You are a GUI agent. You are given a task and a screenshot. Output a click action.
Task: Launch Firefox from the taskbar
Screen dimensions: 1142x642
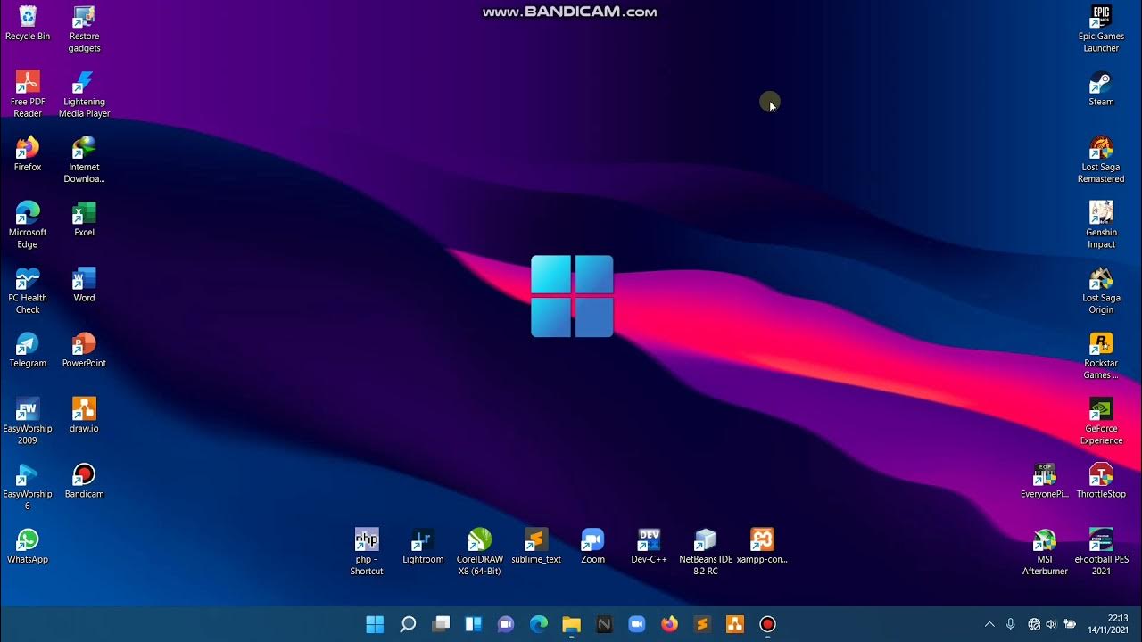669,624
